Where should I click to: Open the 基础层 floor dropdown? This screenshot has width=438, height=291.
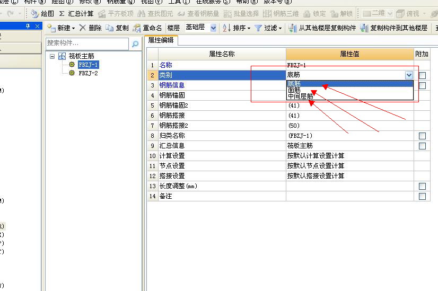[213, 28]
